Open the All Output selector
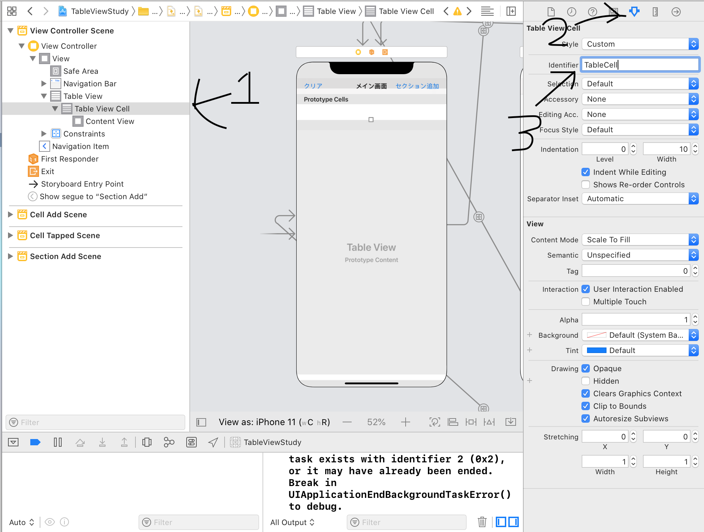704x532 pixels. click(x=292, y=522)
